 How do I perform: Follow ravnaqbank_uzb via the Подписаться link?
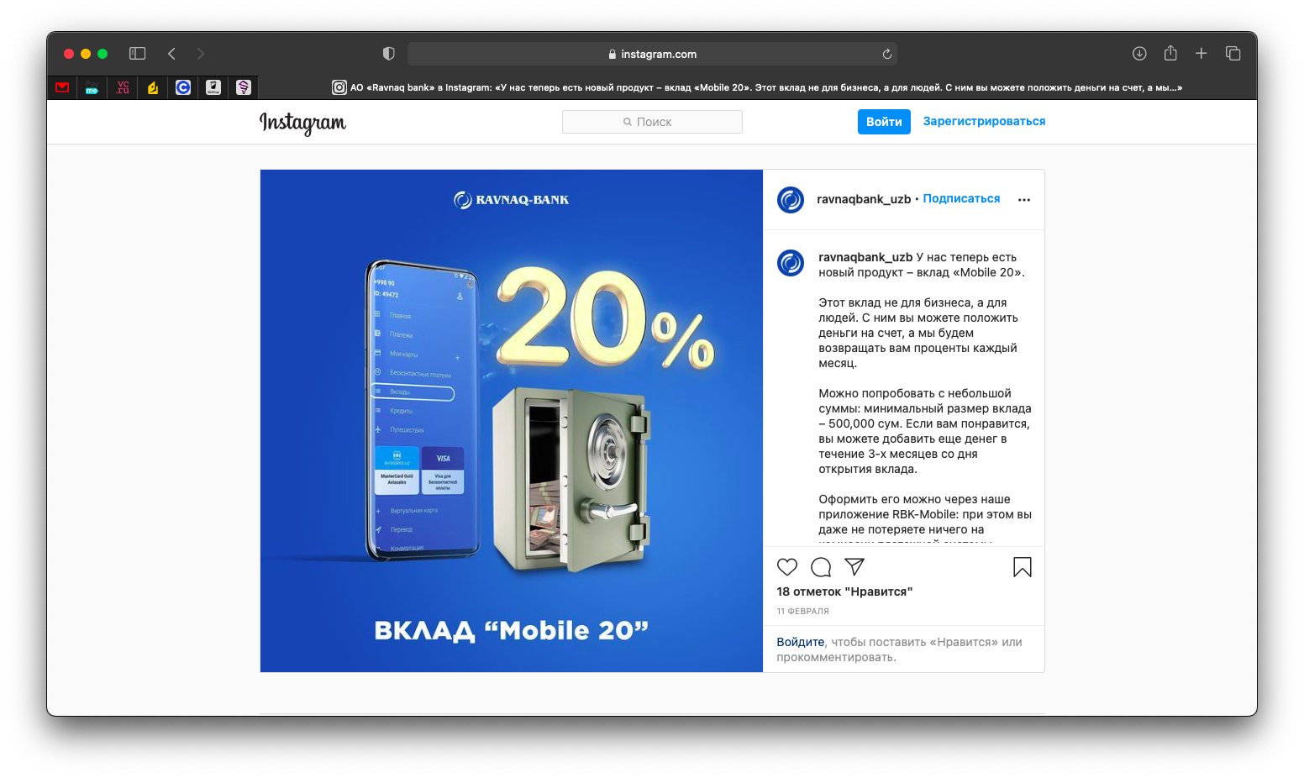point(961,198)
